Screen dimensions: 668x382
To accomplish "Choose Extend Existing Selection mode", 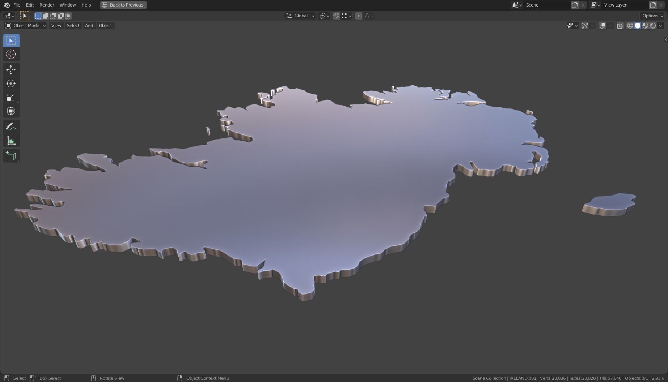I will pyautogui.click(x=46, y=16).
